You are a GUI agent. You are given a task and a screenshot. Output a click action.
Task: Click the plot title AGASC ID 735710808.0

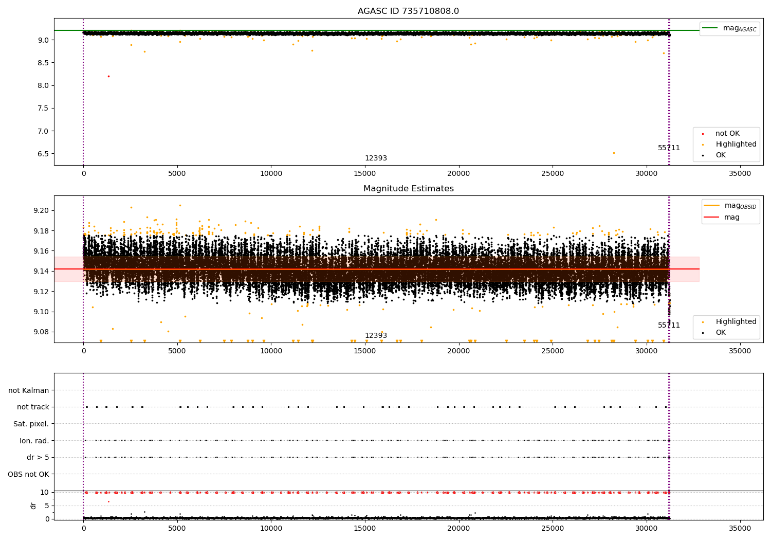click(408, 11)
